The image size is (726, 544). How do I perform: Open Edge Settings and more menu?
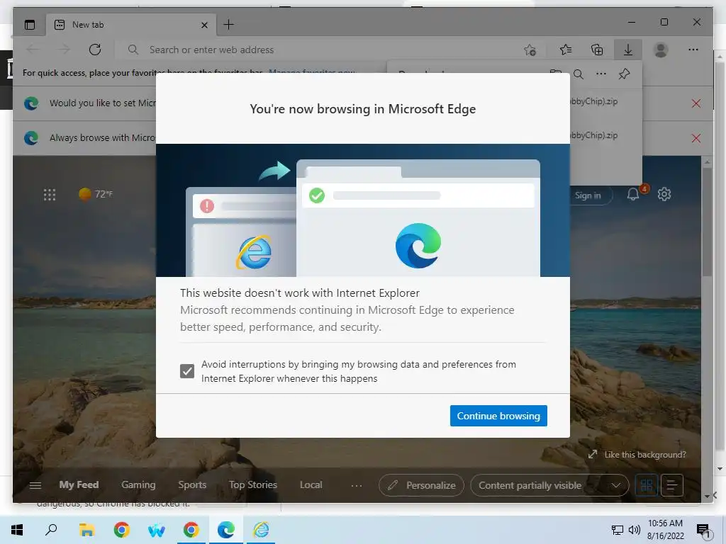693,50
